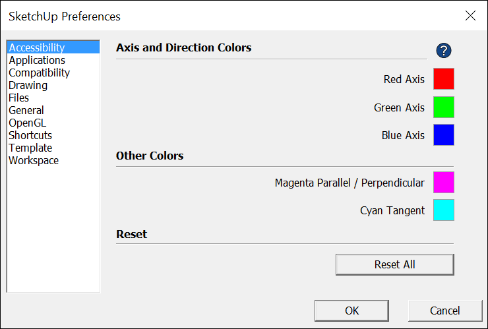Open the help question mark icon
The width and height of the screenshot is (488, 329).
pyautogui.click(x=444, y=50)
